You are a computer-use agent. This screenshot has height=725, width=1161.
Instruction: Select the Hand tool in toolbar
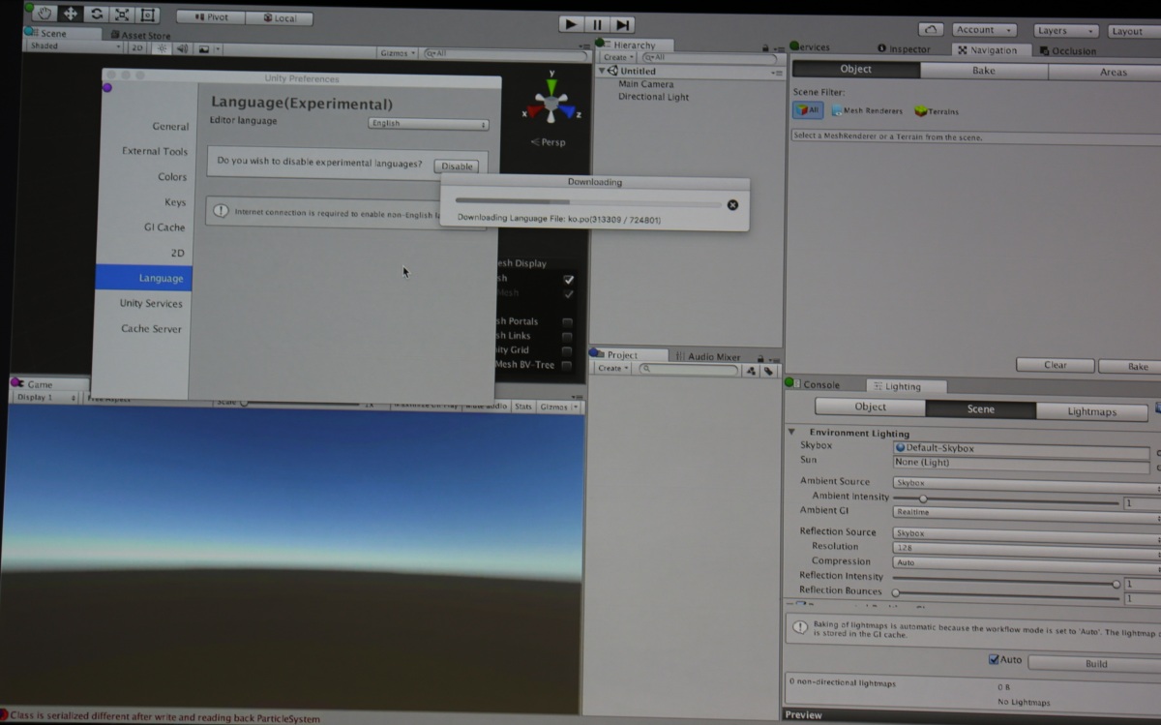click(x=44, y=14)
